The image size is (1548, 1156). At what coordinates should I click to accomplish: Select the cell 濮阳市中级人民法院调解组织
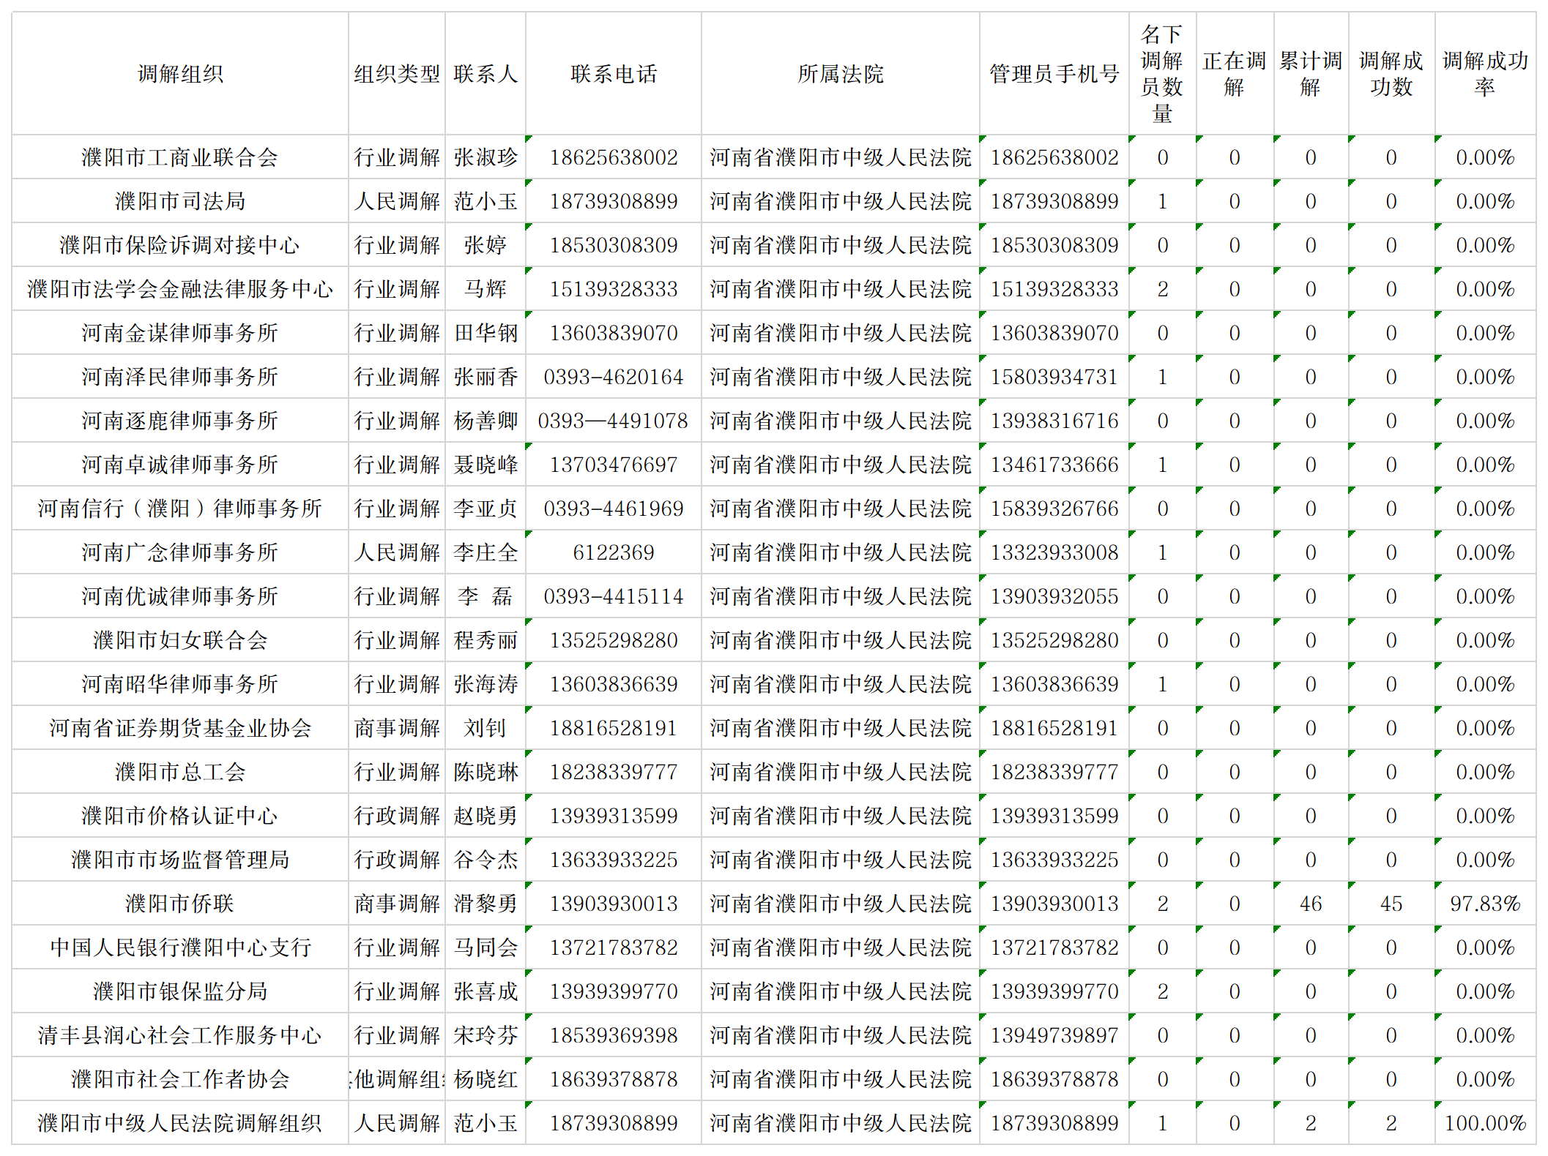coord(180,1123)
